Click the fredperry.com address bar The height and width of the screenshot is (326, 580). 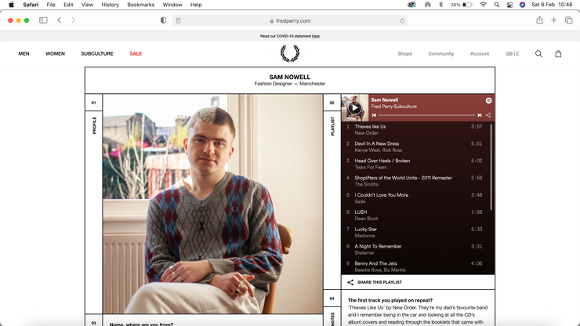(x=290, y=20)
